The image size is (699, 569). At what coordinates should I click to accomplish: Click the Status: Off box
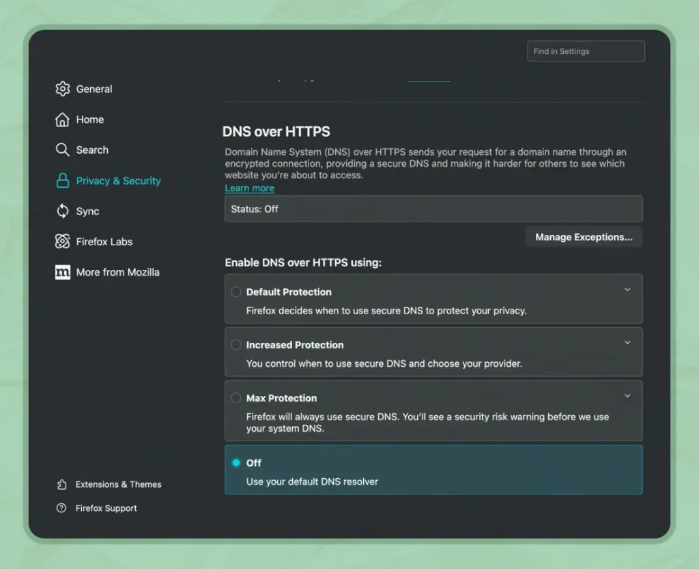(x=433, y=209)
